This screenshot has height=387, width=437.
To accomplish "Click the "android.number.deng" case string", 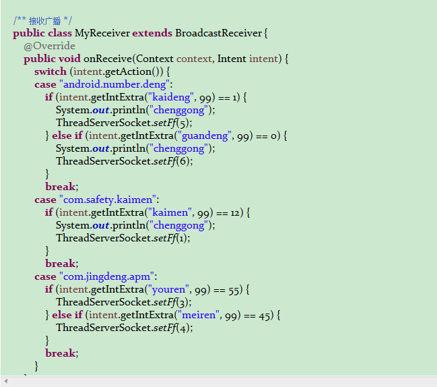I will (x=116, y=84).
